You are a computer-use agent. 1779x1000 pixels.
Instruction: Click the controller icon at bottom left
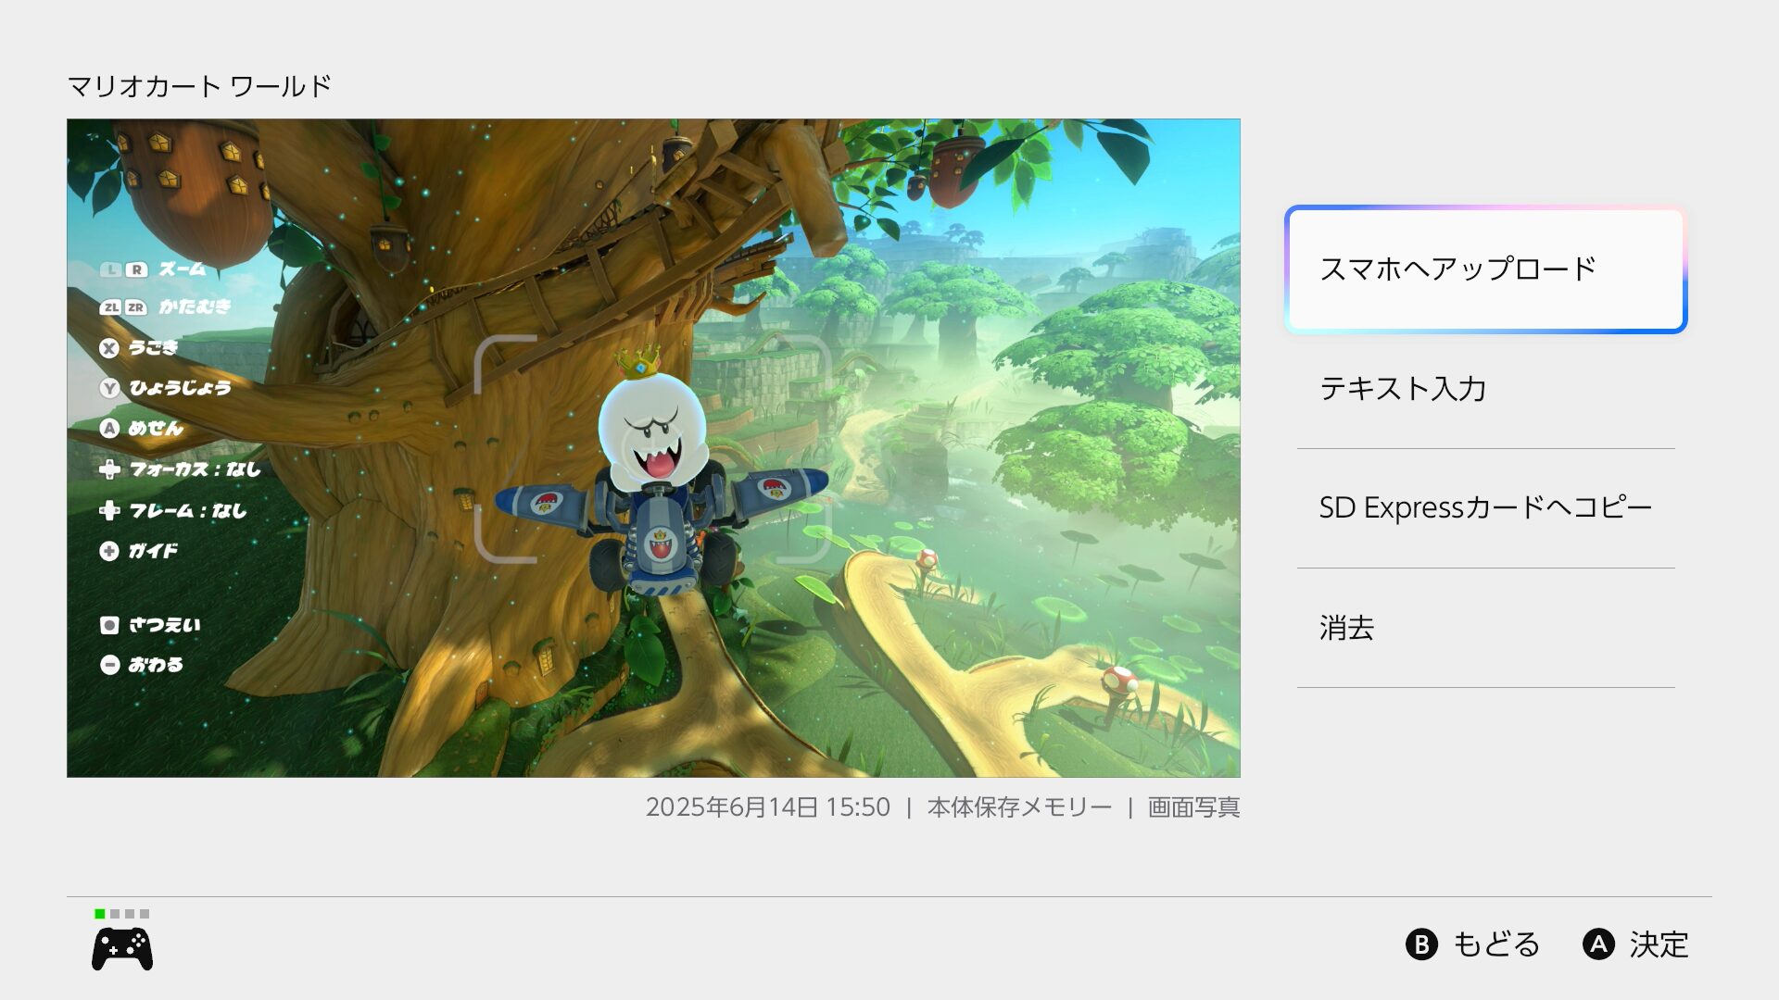(x=122, y=950)
